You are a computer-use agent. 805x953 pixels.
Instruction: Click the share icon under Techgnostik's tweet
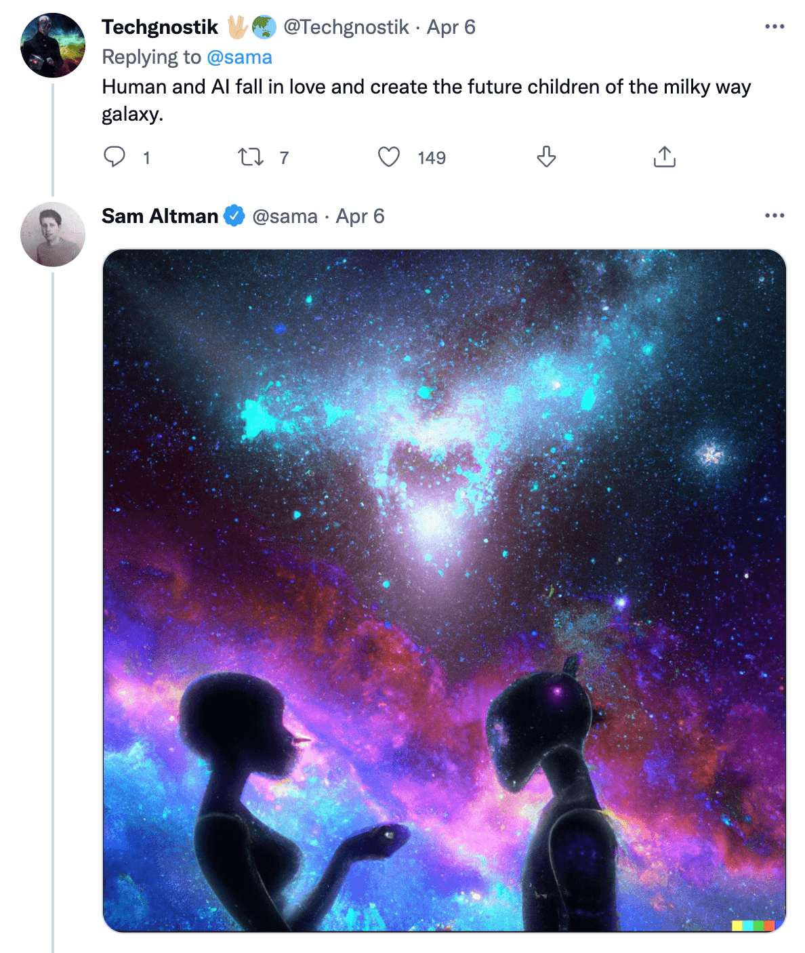665,157
